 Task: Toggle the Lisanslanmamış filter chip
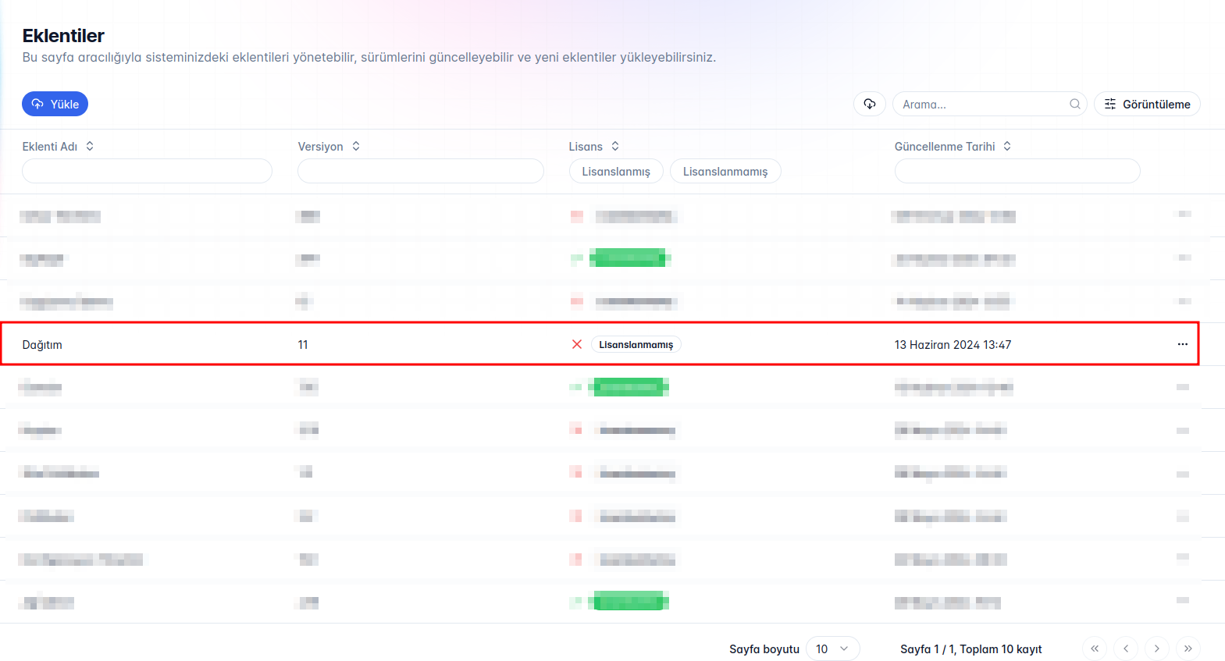tap(725, 171)
